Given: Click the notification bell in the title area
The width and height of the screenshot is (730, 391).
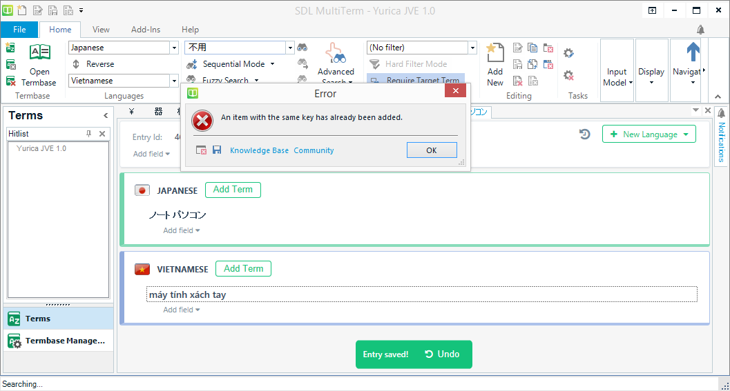Looking at the screenshot, I should point(700,30).
